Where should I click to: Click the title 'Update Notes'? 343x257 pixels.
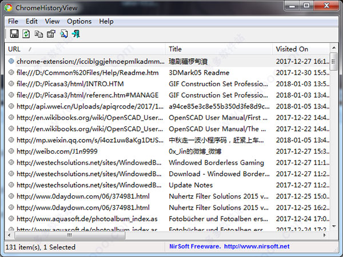pyautogui.click(x=191, y=185)
